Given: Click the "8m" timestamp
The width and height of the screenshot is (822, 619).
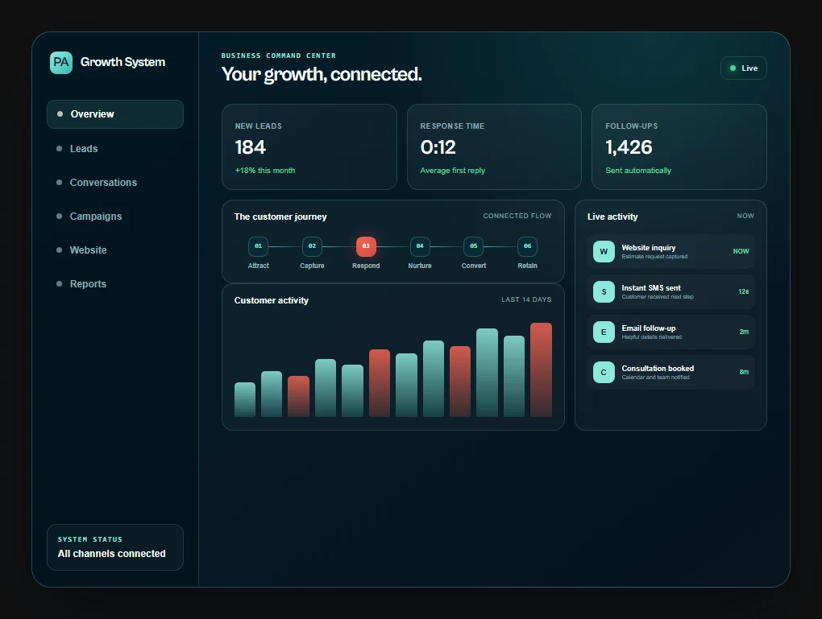Looking at the screenshot, I should point(744,373).
